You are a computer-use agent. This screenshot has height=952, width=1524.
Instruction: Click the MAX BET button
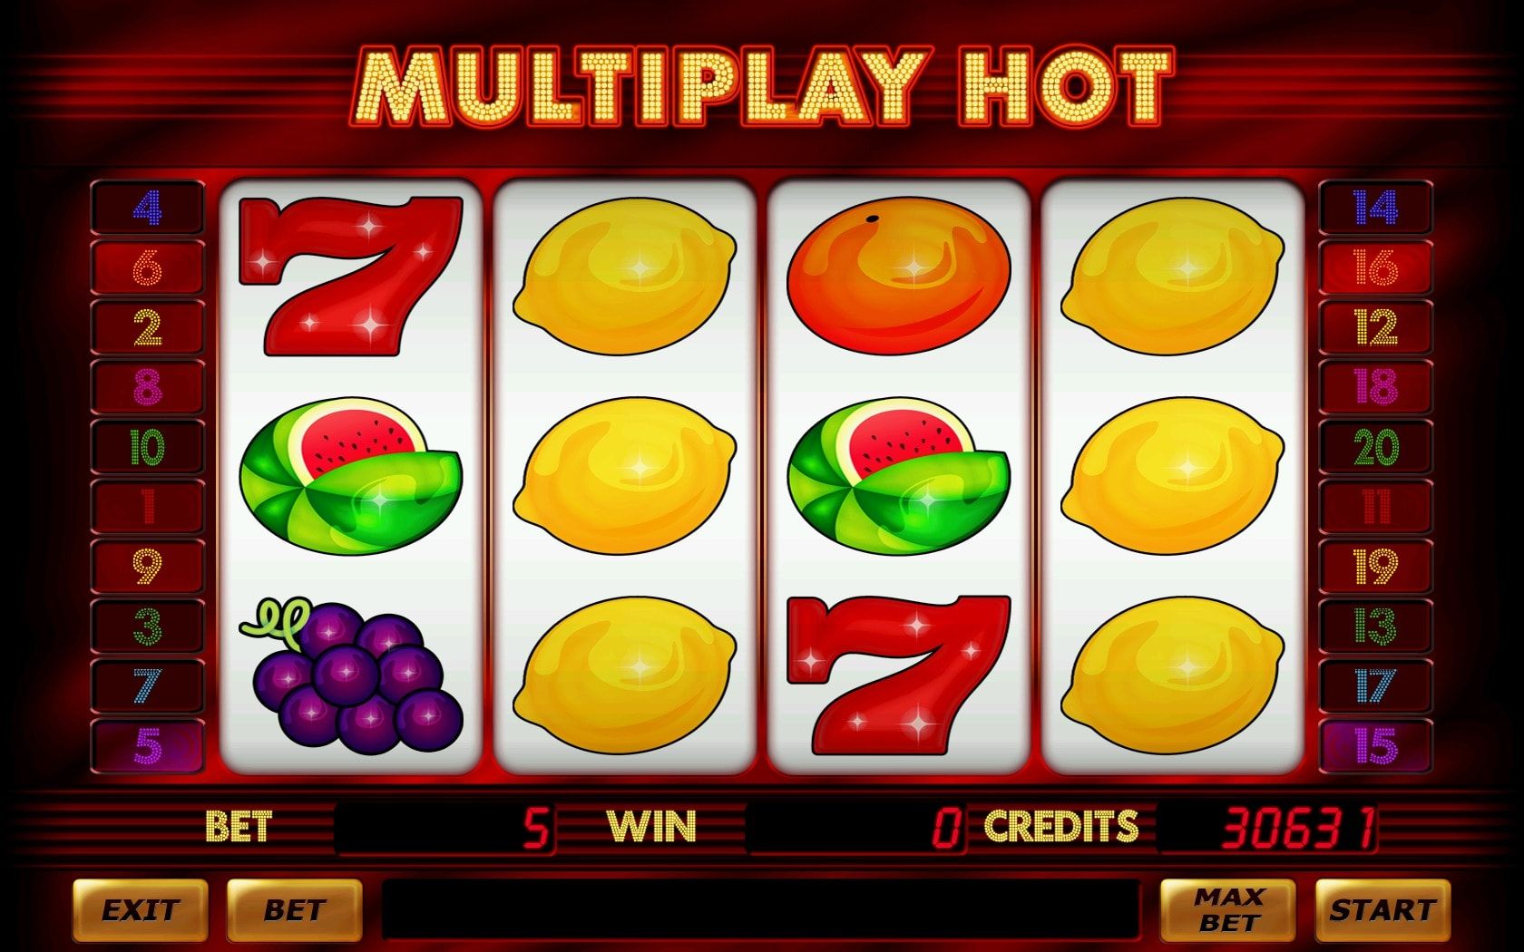(1228, 909)
